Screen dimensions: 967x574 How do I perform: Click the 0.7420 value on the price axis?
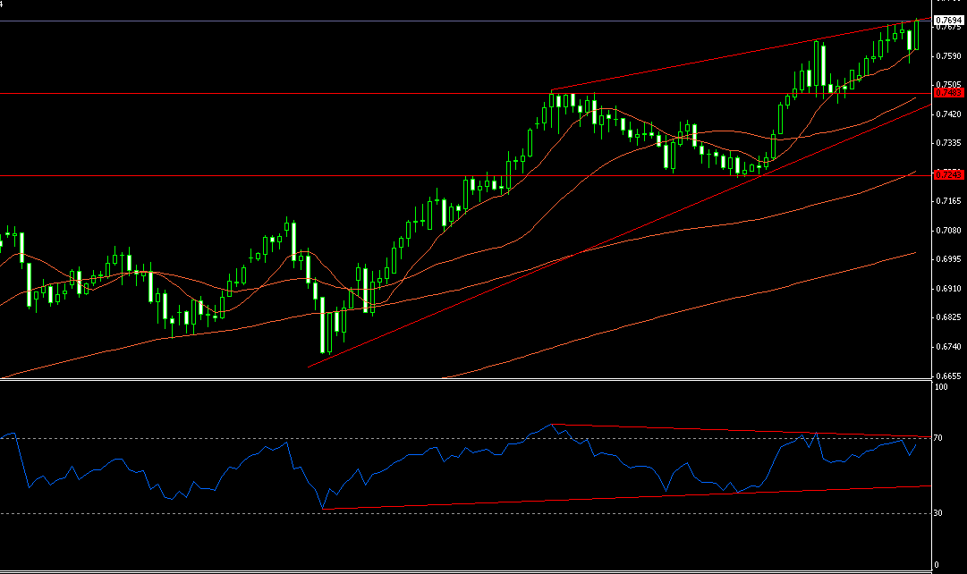point(948,114)
